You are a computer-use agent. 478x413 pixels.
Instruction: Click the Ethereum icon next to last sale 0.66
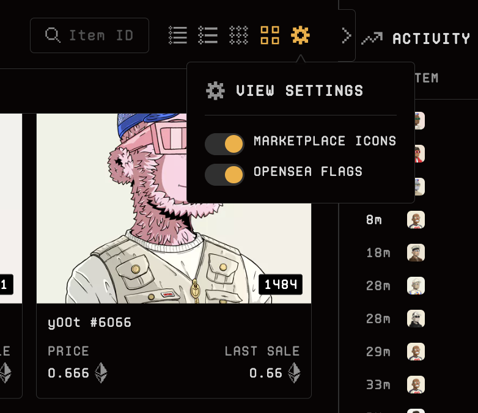294,373
